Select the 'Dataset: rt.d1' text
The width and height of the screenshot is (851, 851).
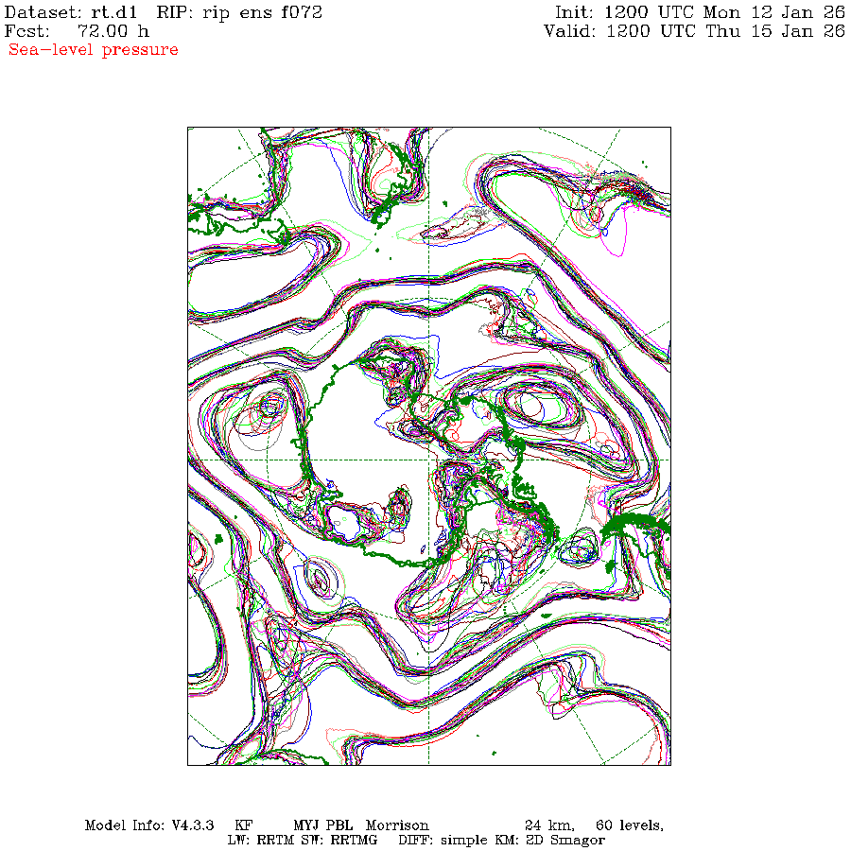(x=71, y=12)
